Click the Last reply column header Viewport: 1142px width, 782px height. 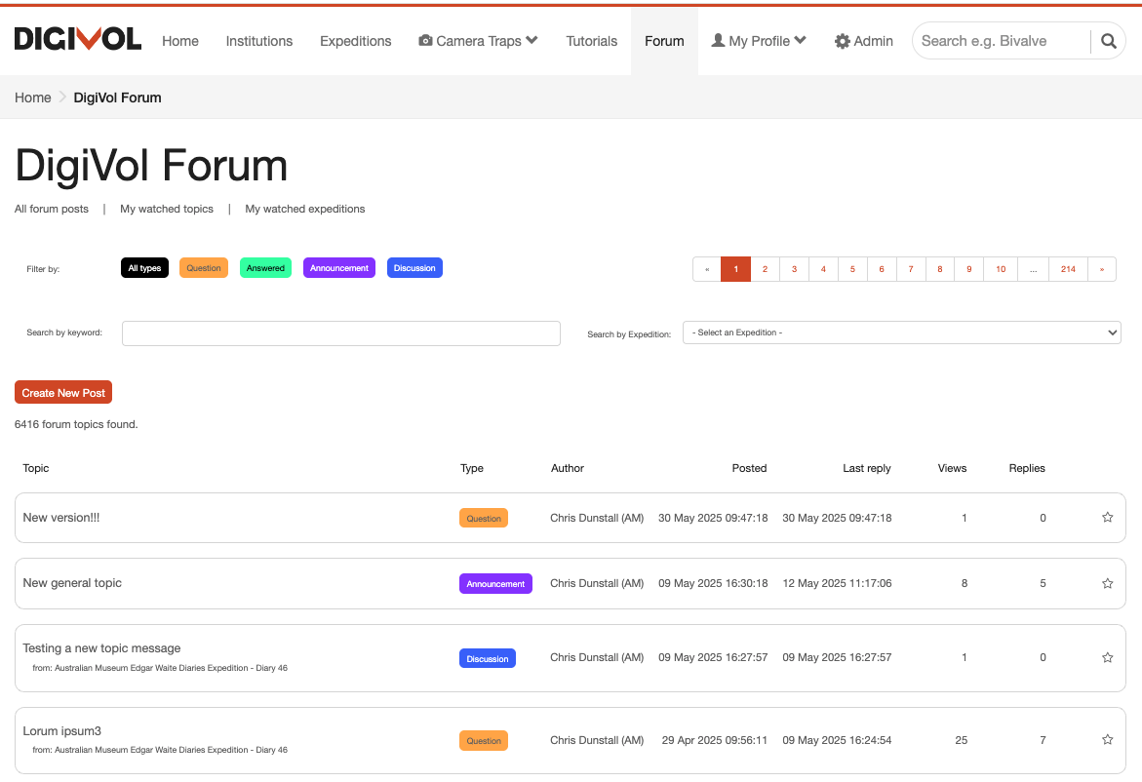click(x=867, y=468)
